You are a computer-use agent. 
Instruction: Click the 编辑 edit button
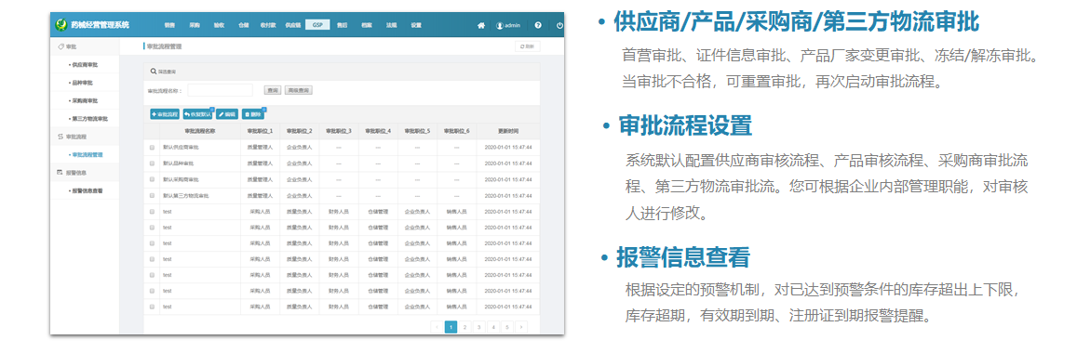(227, 113)
